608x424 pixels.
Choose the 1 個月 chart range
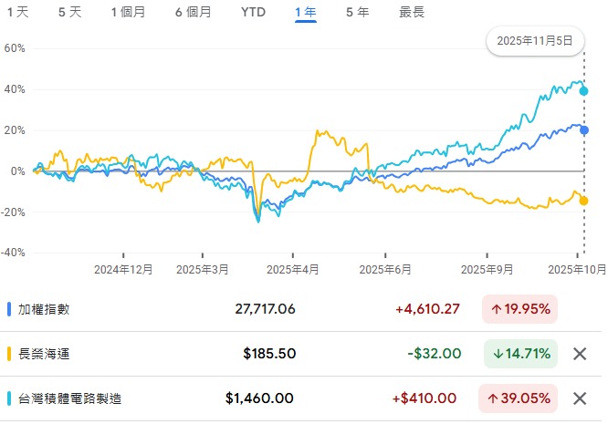[x=128, y=12]
